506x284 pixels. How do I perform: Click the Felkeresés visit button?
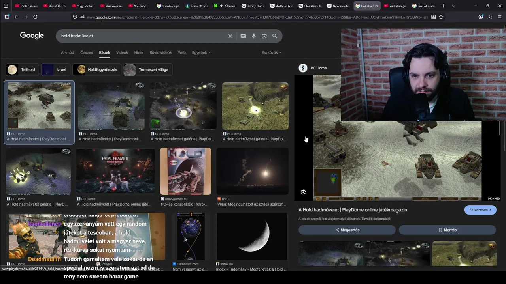coord(480,210)
